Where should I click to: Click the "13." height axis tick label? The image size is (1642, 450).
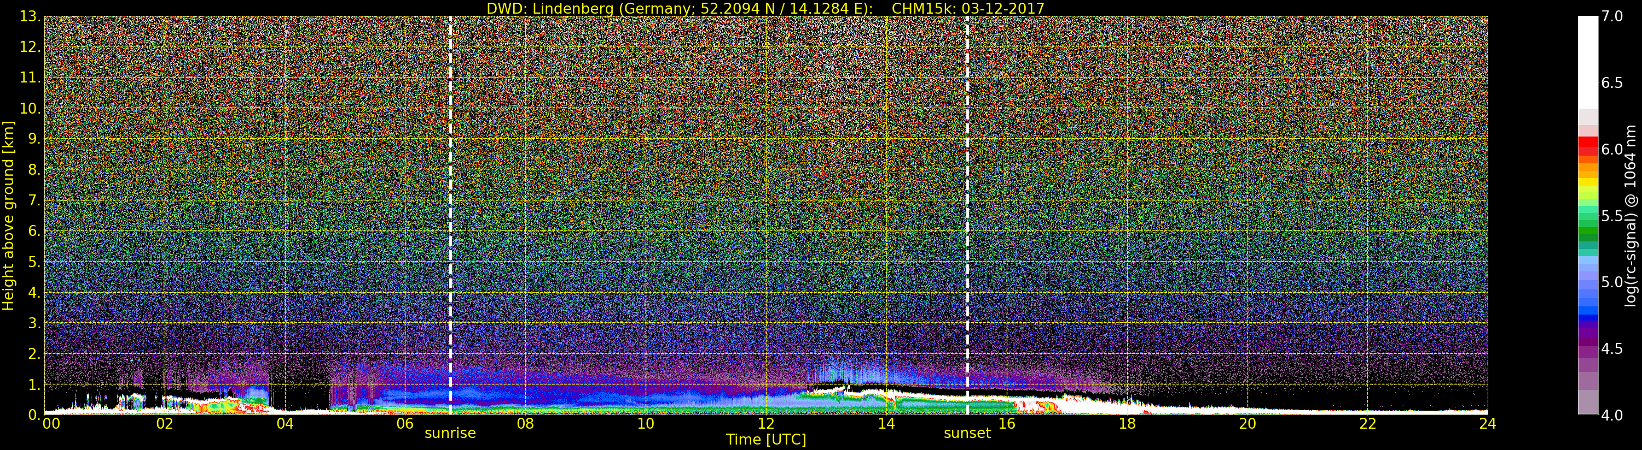(30, 16)
